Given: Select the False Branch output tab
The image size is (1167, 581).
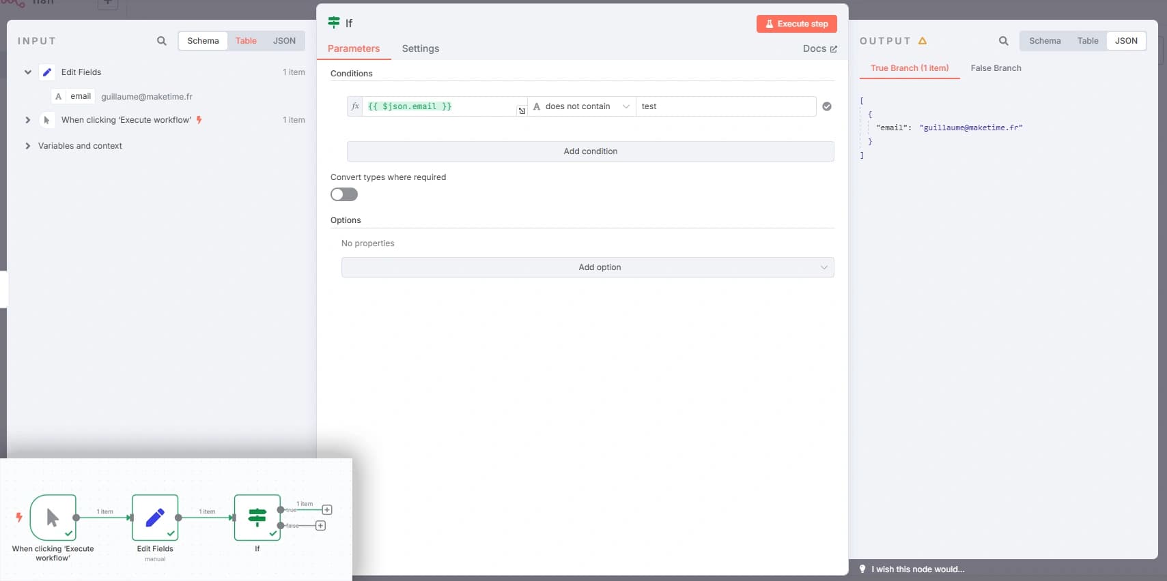Looking at the screenshot, I should (x=996, y=68).
